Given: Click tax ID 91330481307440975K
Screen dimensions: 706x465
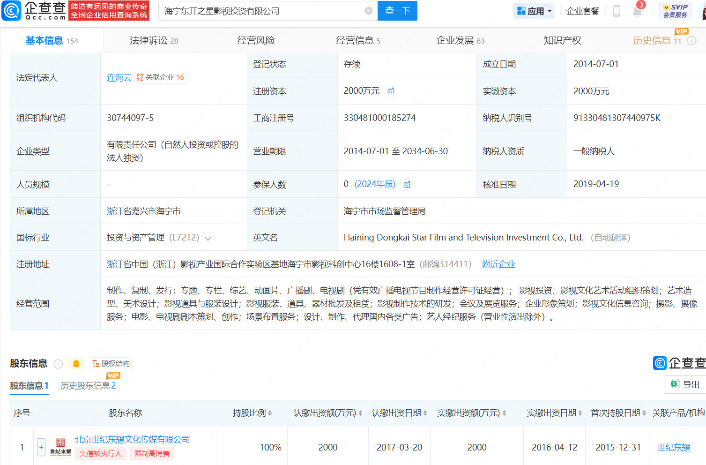Looking at the screenshot, I should [617, 118].
